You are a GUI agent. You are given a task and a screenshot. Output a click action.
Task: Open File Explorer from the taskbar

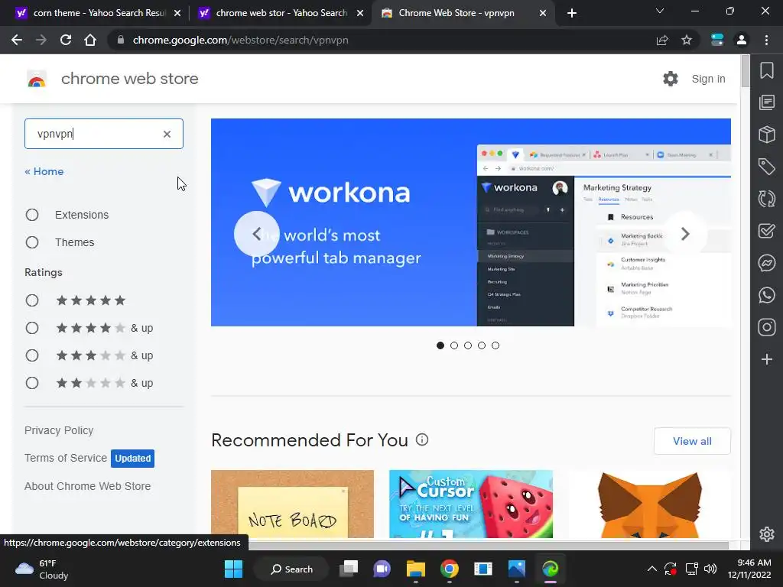click(x=415, y=569)
